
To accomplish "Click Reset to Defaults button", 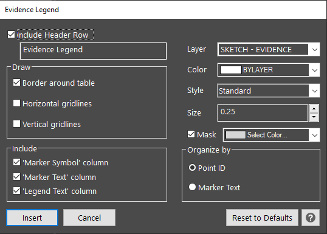I will [262, 218].
